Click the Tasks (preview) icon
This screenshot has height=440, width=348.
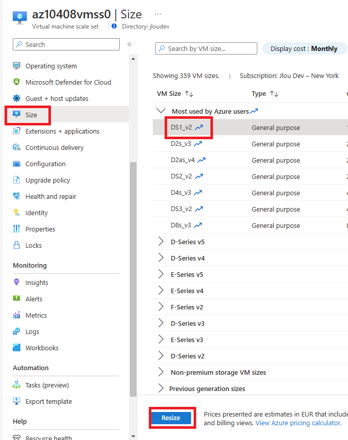click(16, 385)
